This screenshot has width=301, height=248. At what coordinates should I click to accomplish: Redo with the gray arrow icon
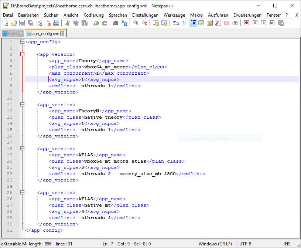pyautogui.click(x=104, y=23)
